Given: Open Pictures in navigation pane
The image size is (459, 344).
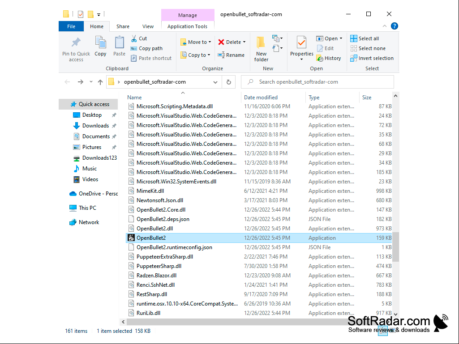Looking at the screenshot, I should coord(92,147).
